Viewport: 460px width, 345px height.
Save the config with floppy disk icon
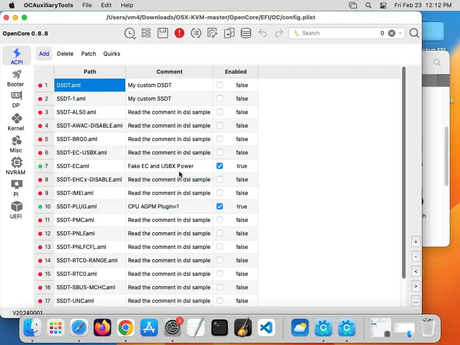click(x=163, y=33)
